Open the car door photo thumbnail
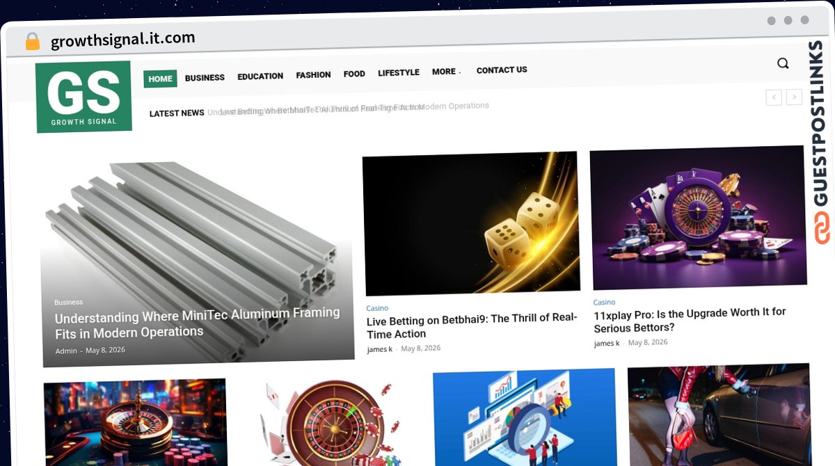Viewport: 835px width, 466px height. [719, 415]
